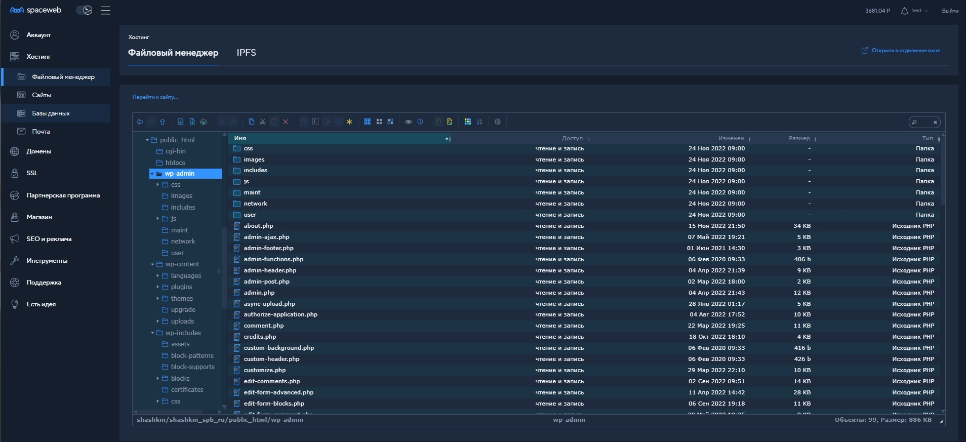
Task: Click Открыть в отдельном окне link
Action: pos(905,51)
